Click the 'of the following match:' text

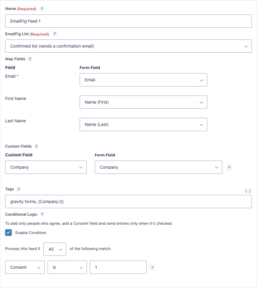coord(90,249)
